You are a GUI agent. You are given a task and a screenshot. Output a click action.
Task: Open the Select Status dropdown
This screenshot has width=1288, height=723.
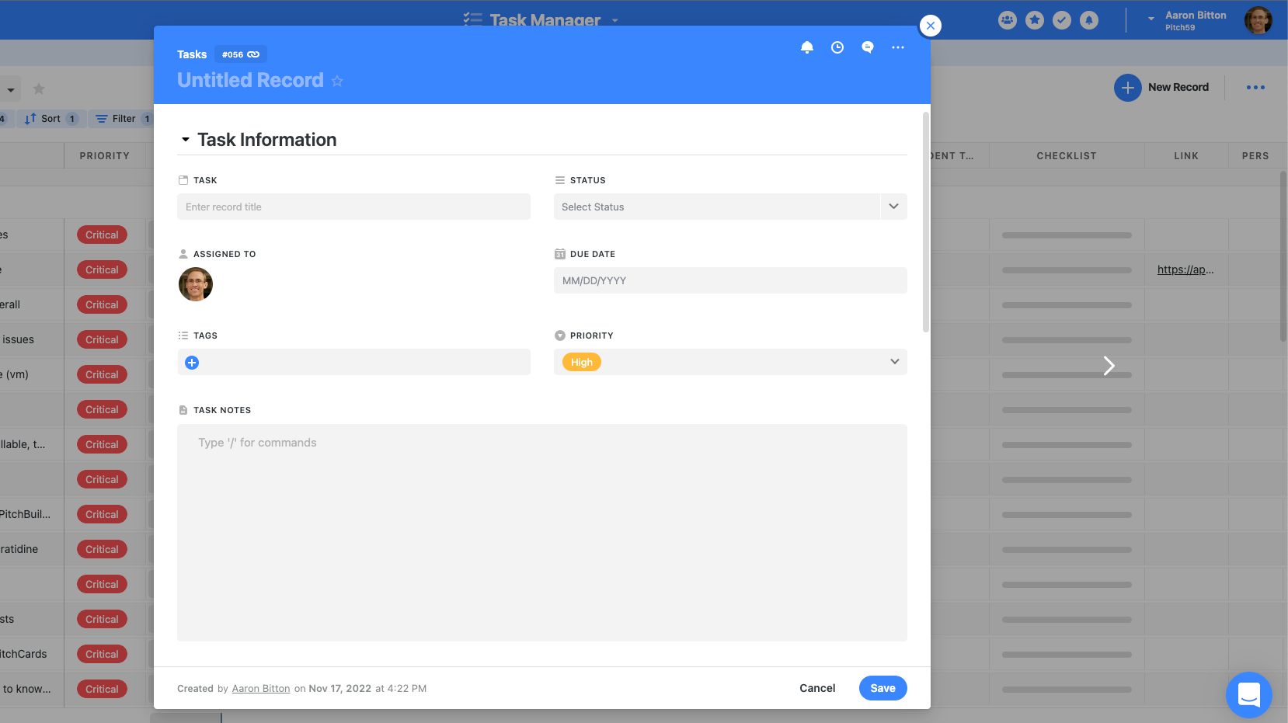pos(729,207)
